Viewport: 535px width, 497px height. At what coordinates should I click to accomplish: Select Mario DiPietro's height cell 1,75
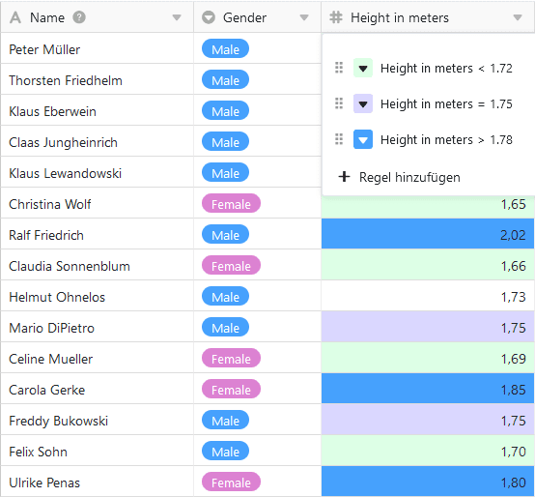428,327
